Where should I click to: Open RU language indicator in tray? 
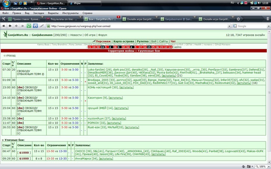coord(232,3)
